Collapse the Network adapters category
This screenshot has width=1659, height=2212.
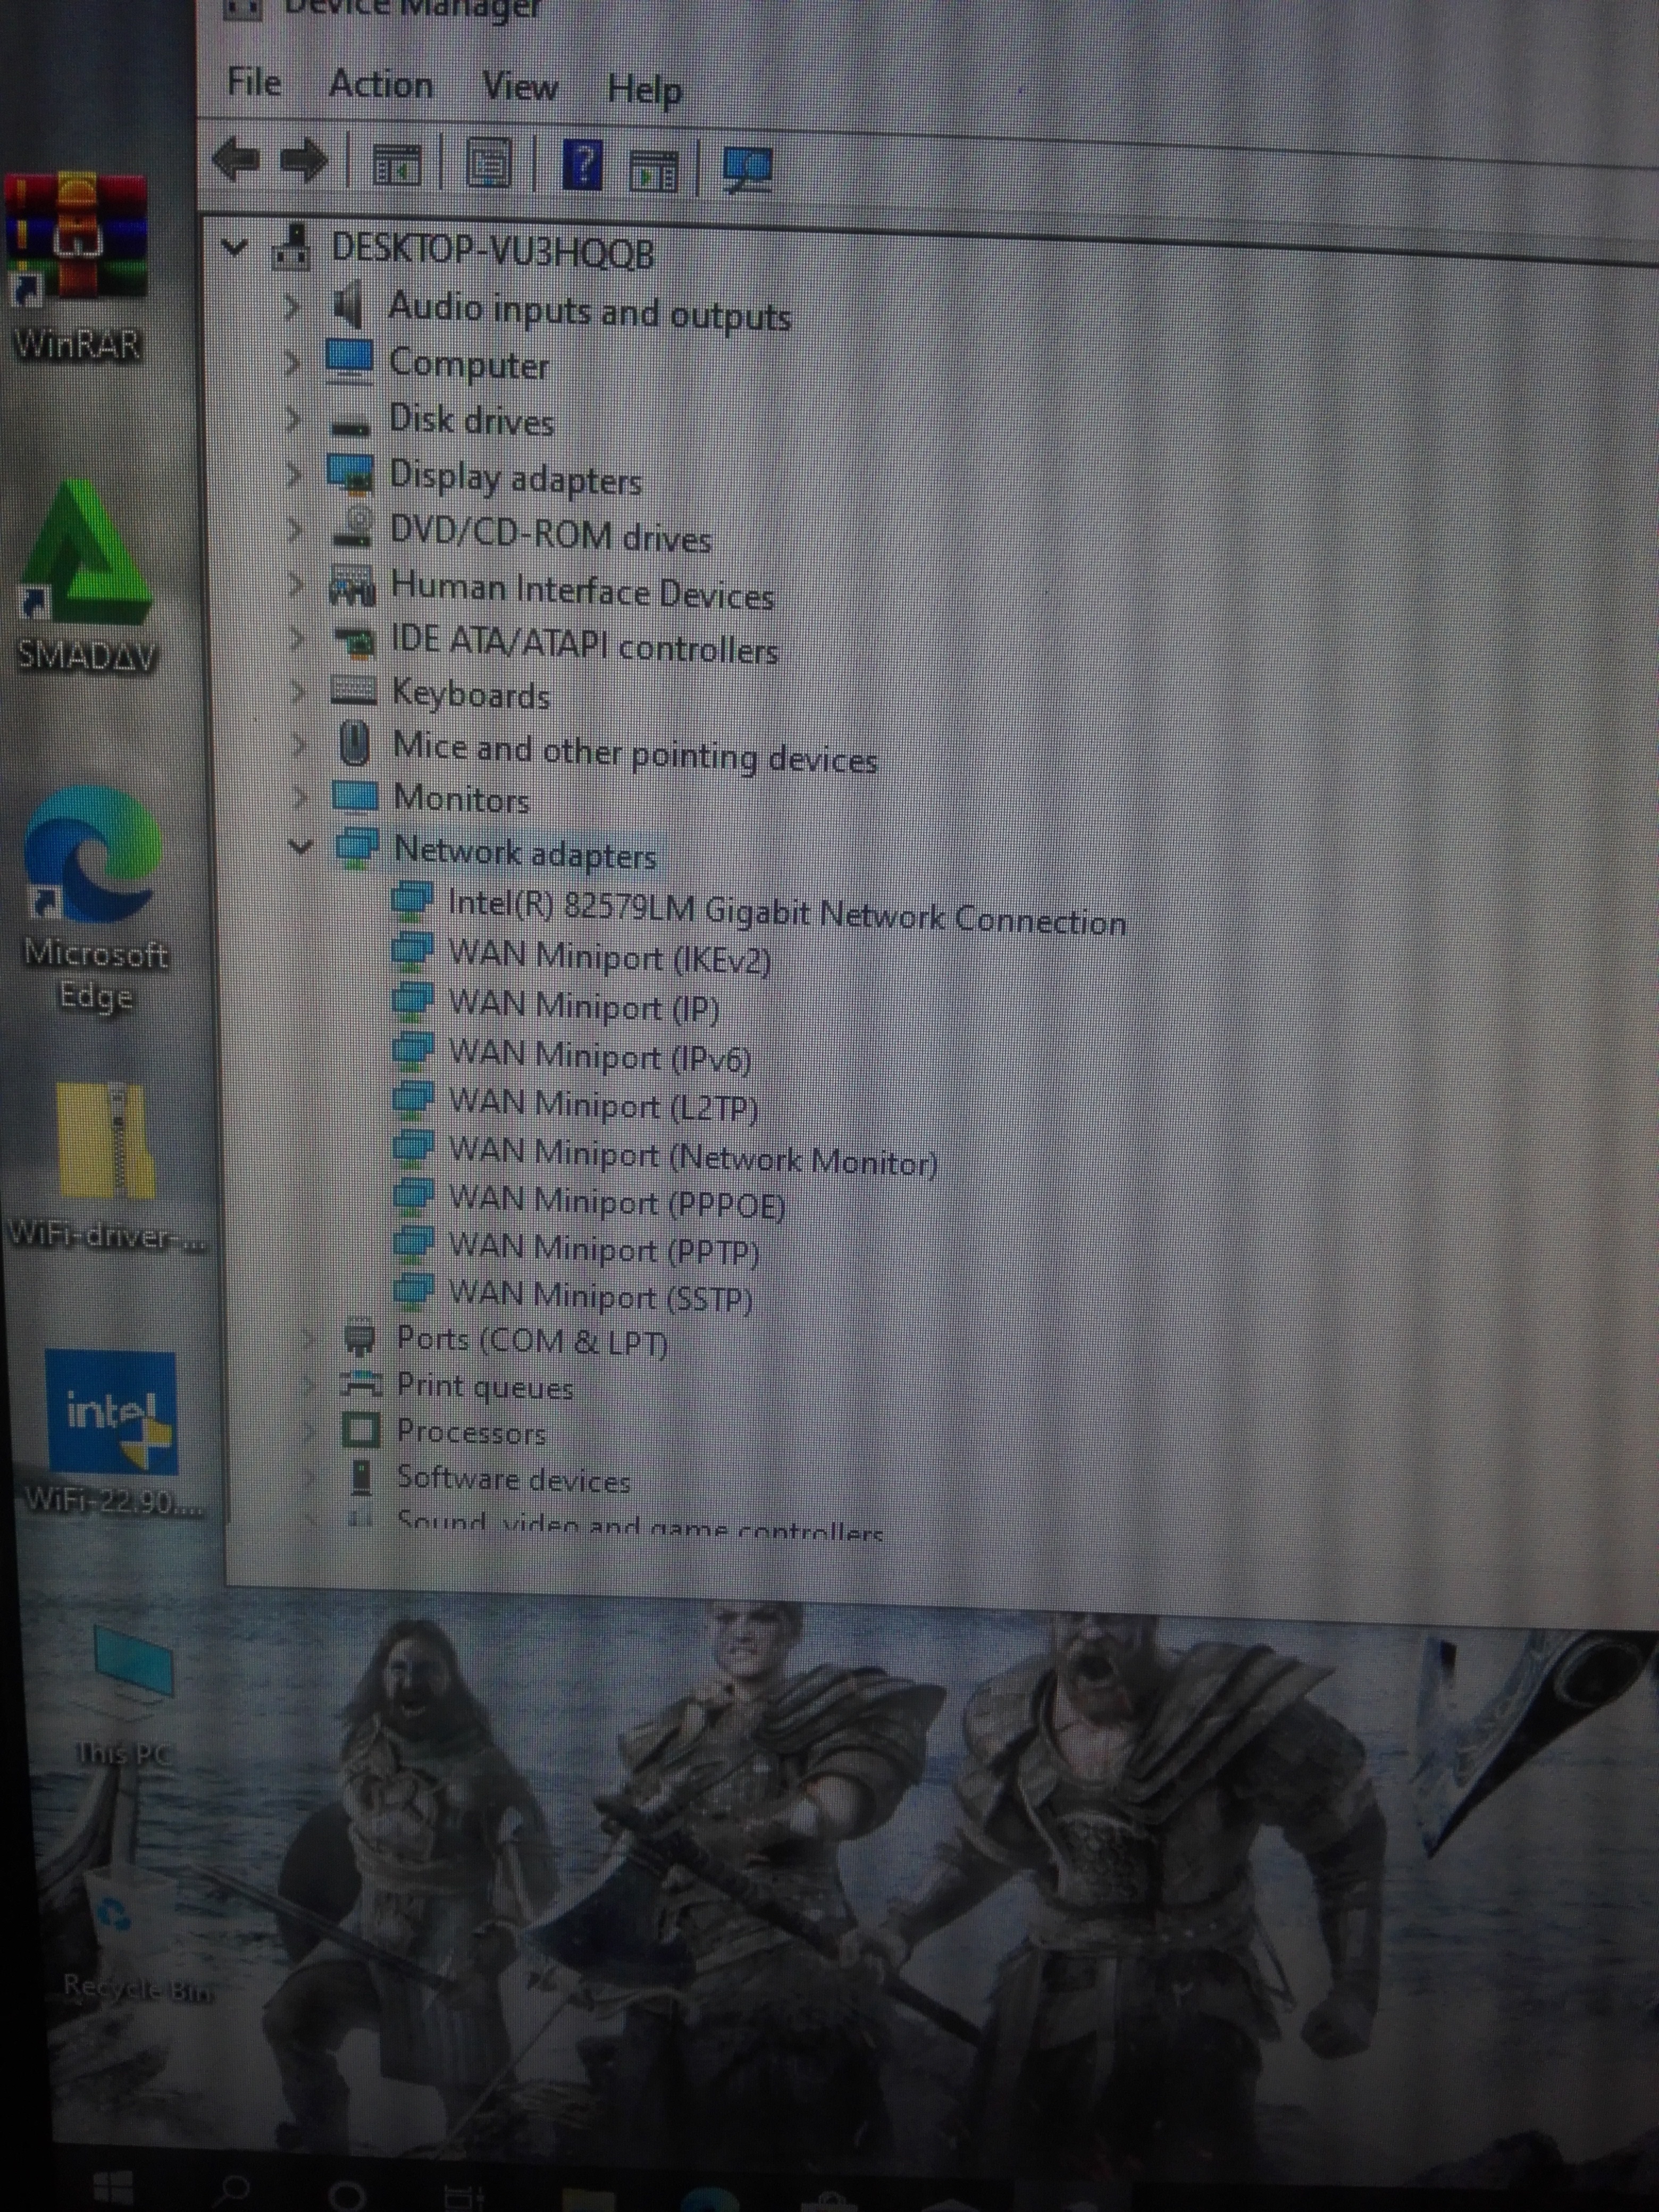(300, 847)
